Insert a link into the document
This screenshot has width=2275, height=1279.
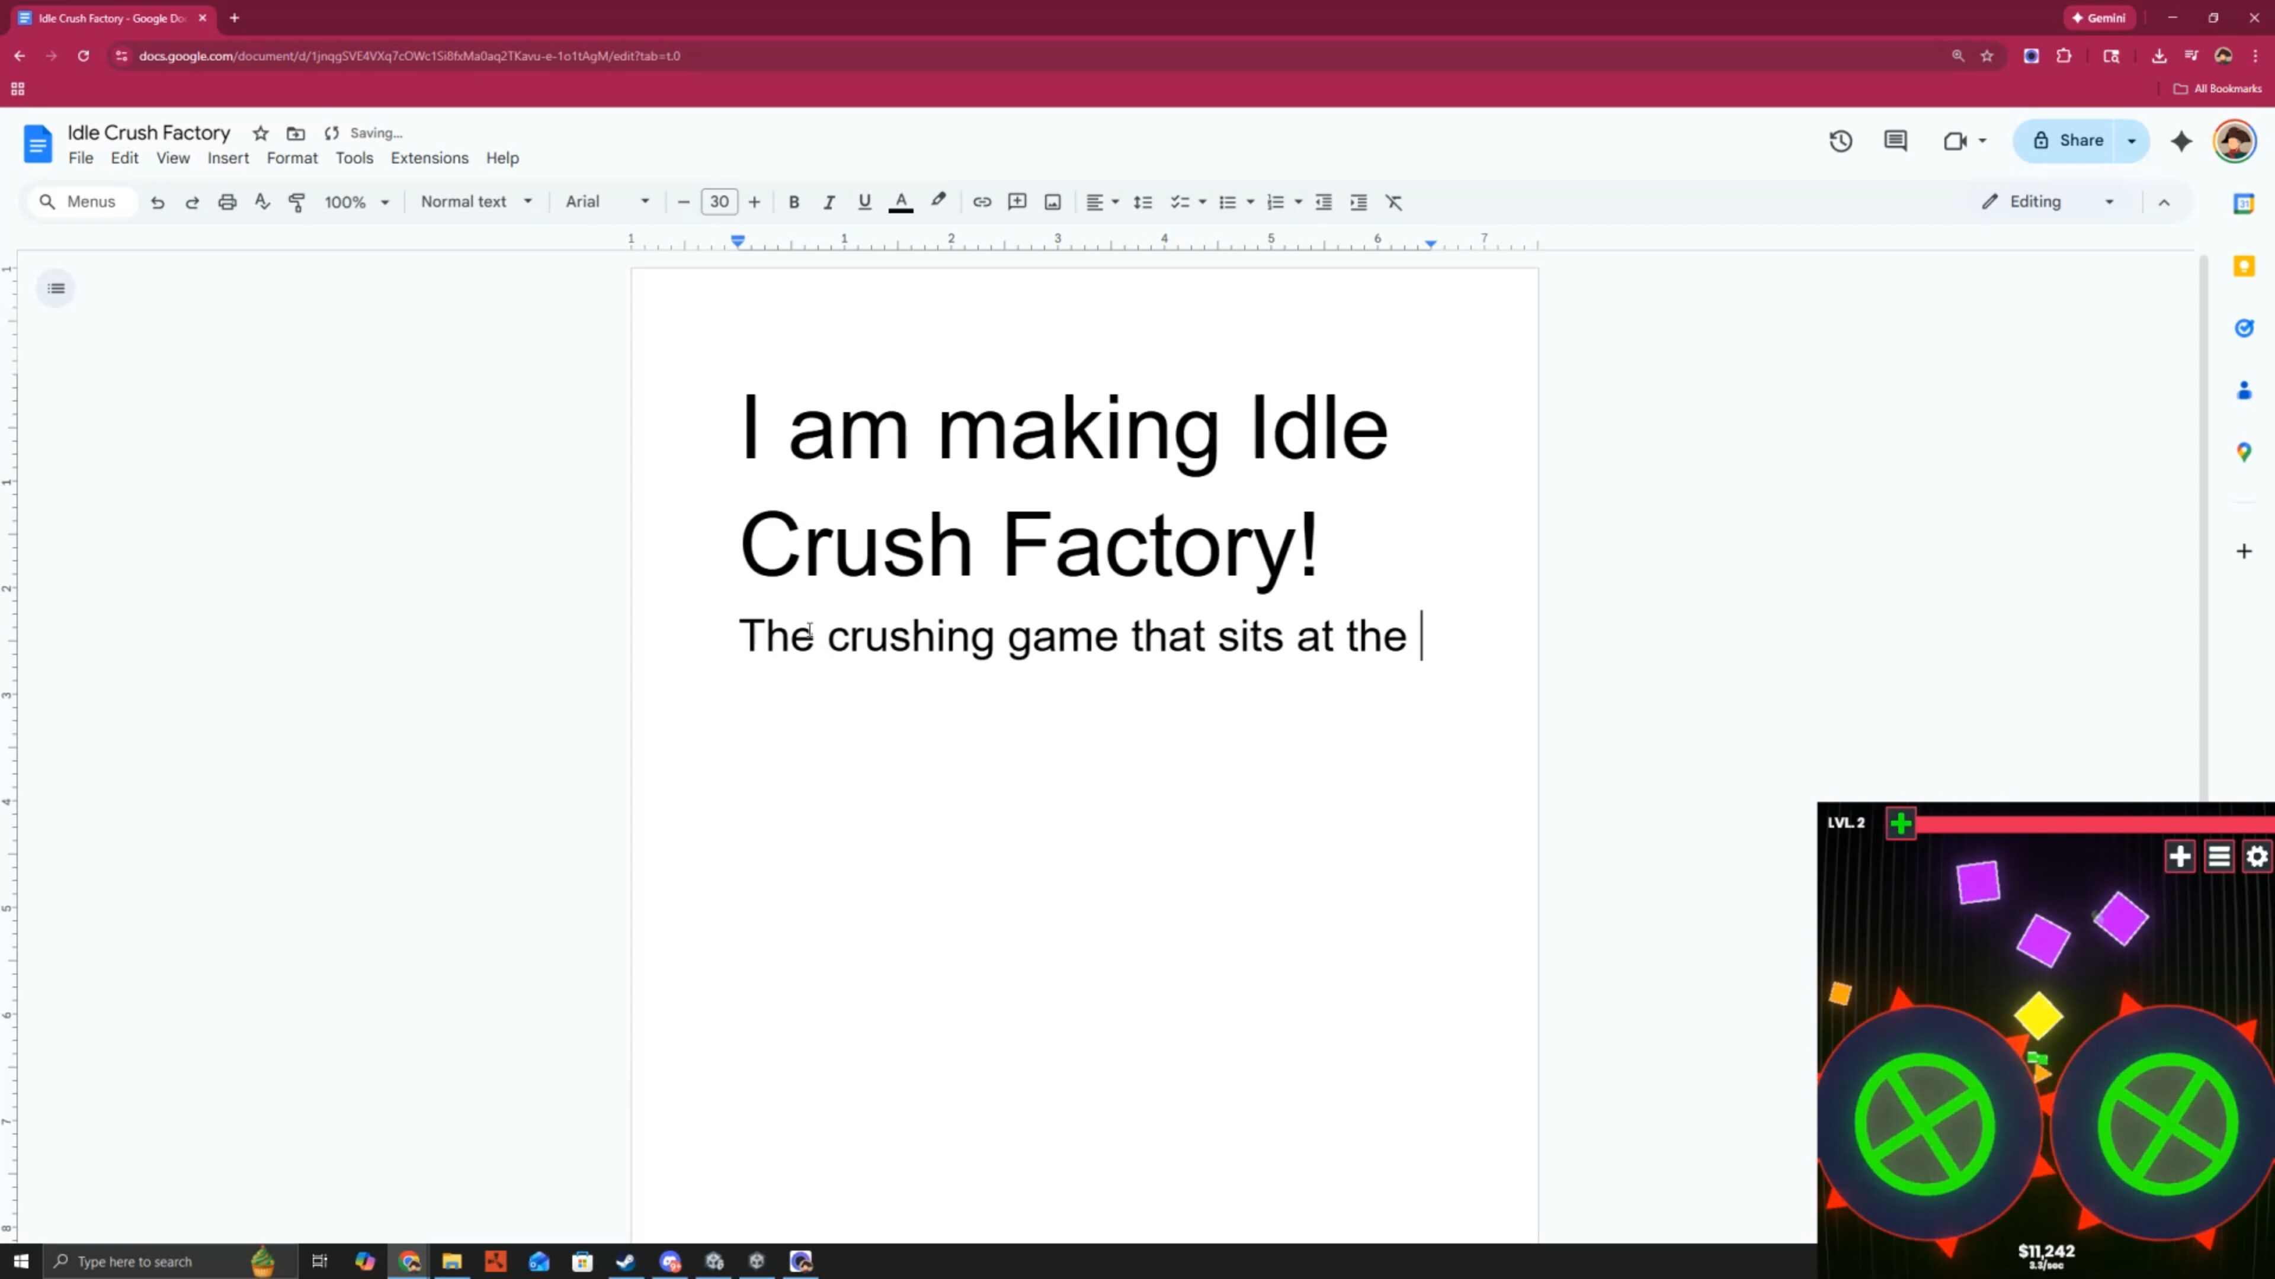click(982, 201)
